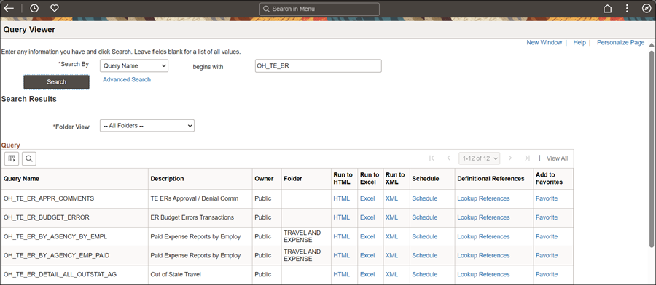The image size is (656, 285).
Task: Sort by Folder column header
Action: click(x=293, y=179)
